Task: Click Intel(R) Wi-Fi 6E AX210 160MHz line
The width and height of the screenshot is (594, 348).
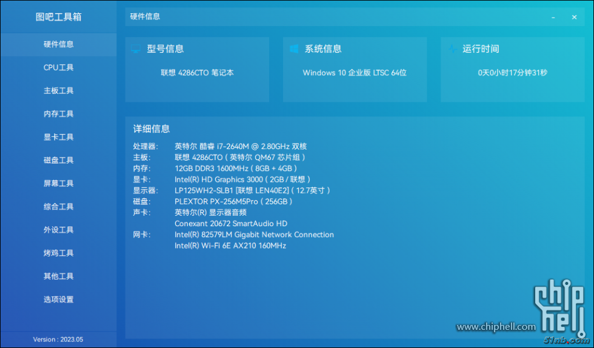Action: click(230, 246)
